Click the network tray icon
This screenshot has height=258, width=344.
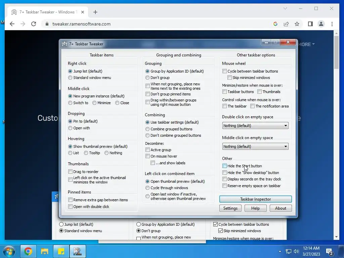[288, 251]
